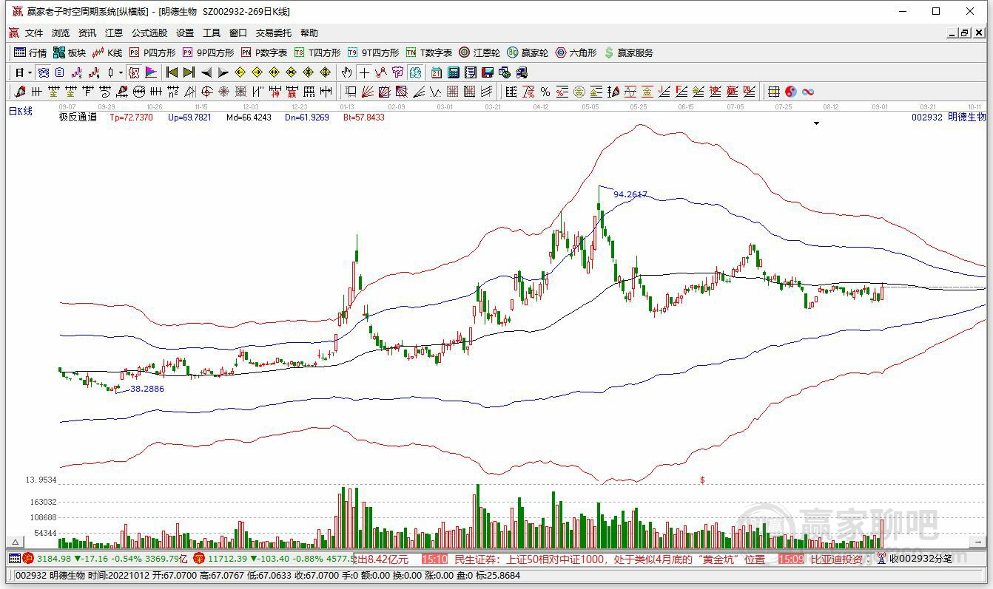Click the 极反通道 indicator name
This screenshot has height=589, width=993.
pyautogui.click(x=78, y=117)
